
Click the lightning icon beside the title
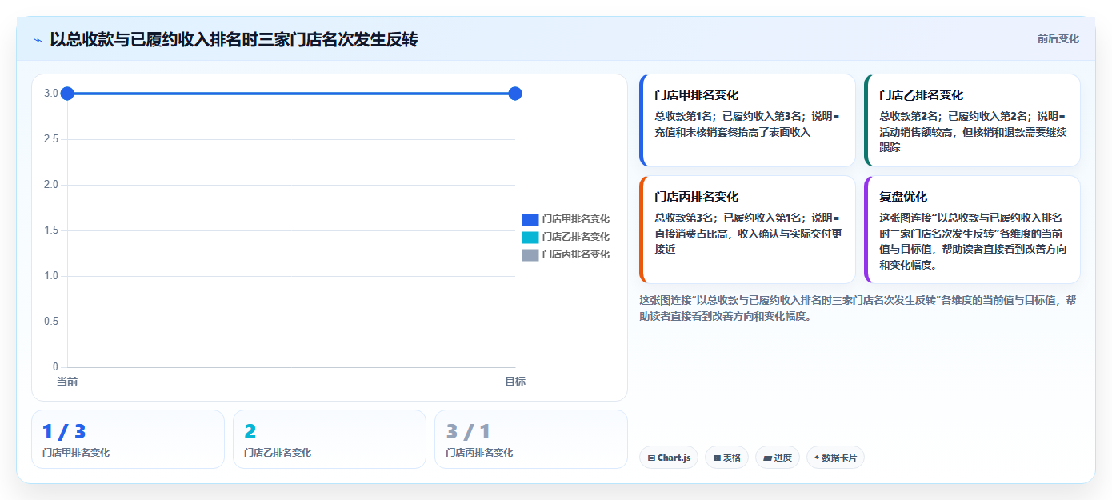pos(38,40)
